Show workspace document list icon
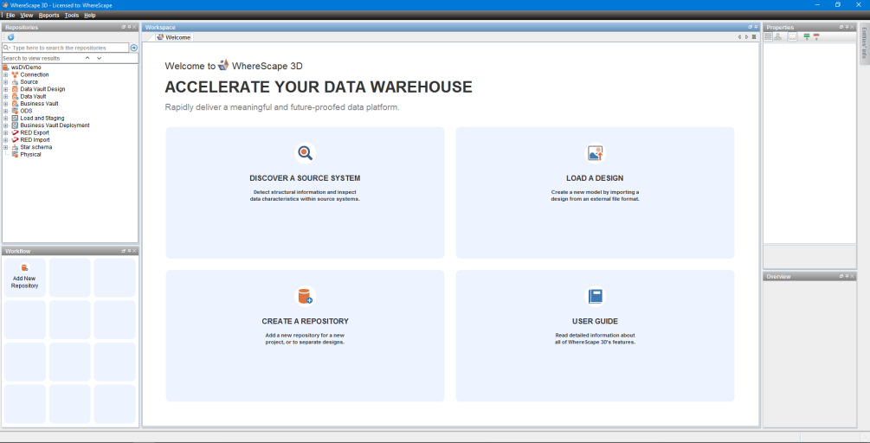 point(754,37)
